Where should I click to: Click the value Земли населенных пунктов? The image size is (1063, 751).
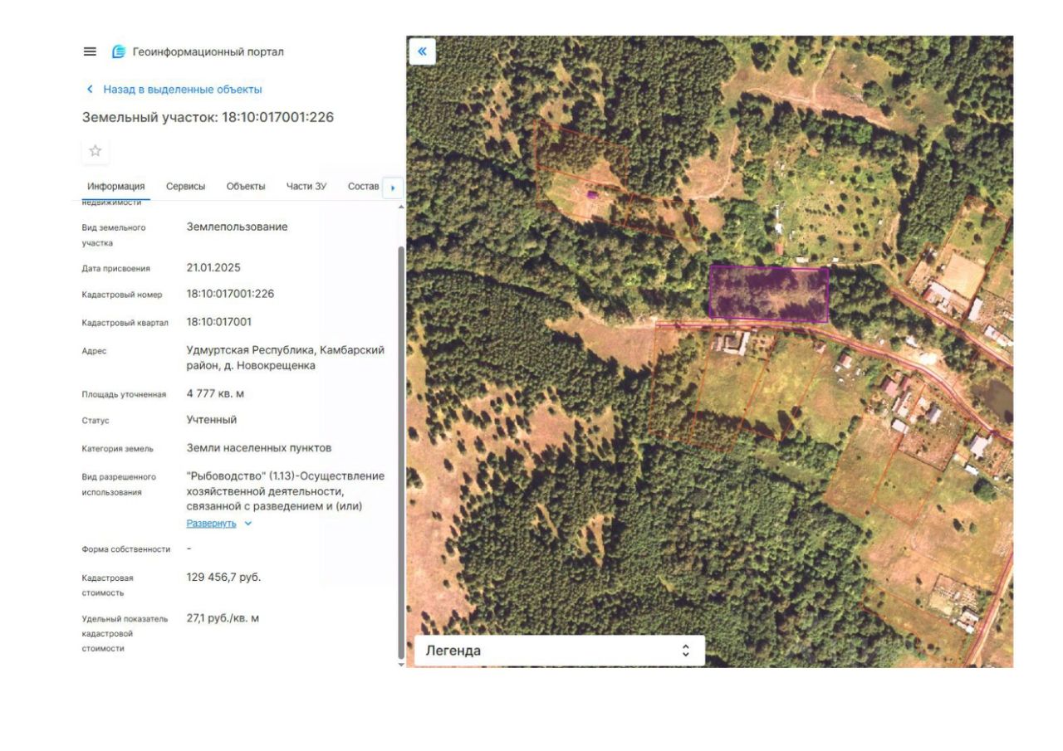(x=259, y=448)
